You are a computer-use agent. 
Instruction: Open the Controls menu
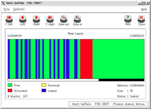pyautogui.click(x=19, y=9)
